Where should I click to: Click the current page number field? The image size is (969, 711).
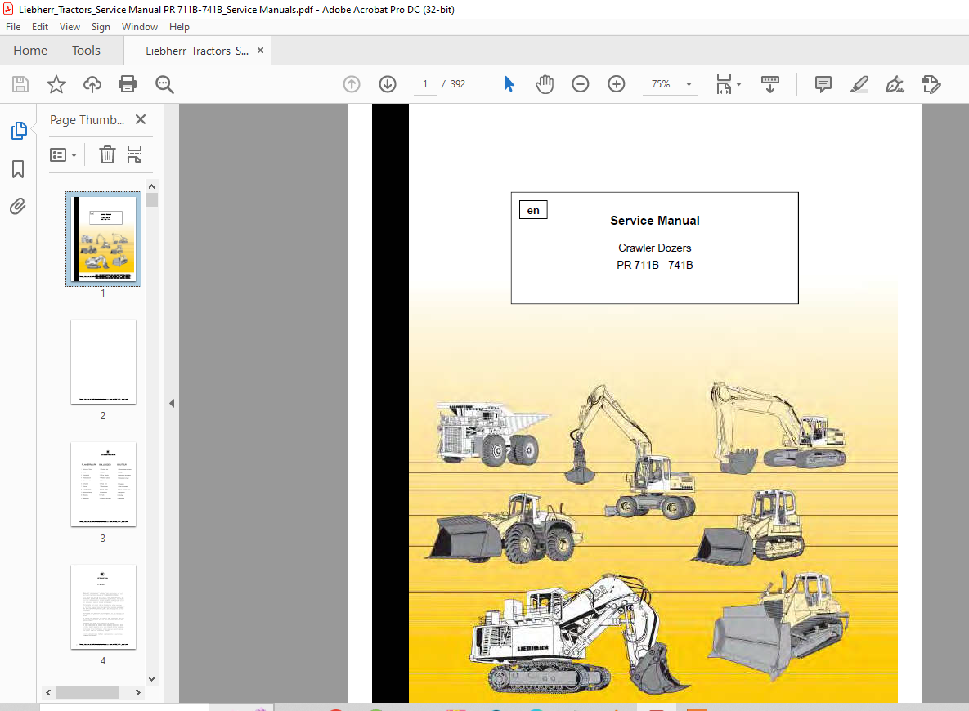[425, 84]
